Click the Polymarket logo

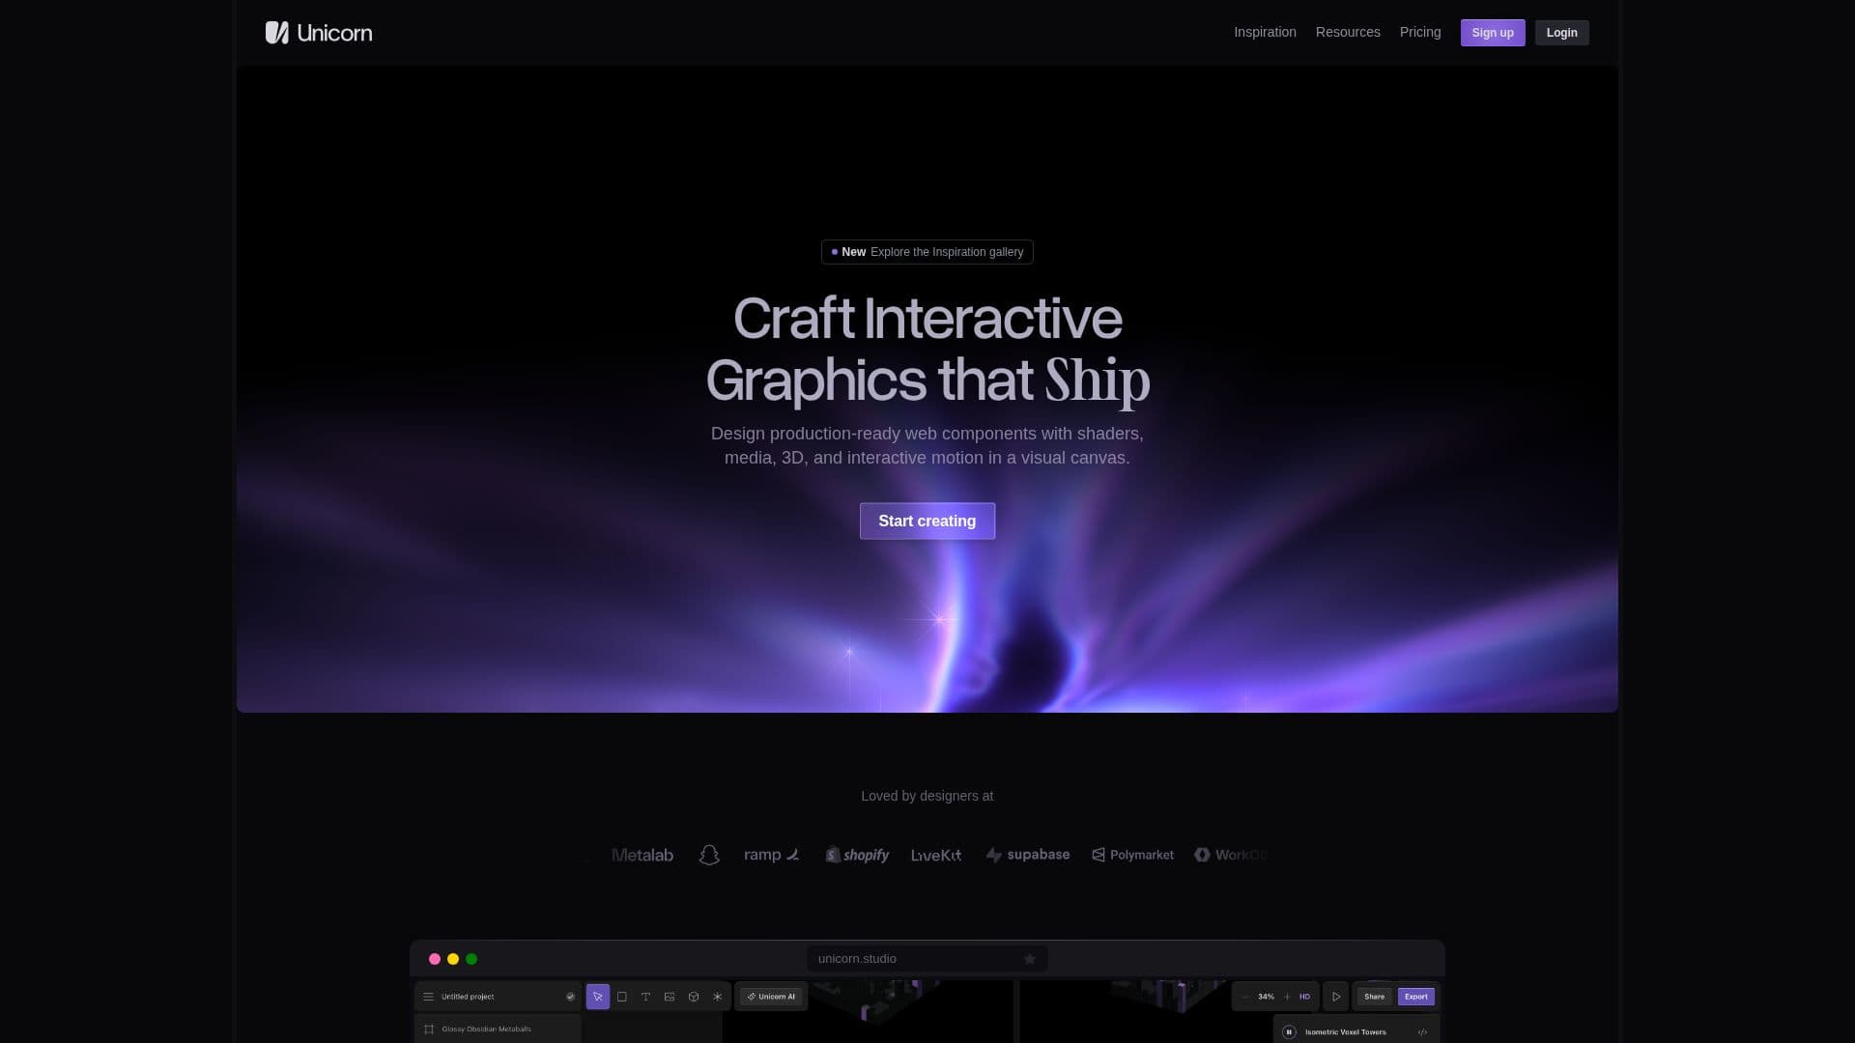(1132, 855)
